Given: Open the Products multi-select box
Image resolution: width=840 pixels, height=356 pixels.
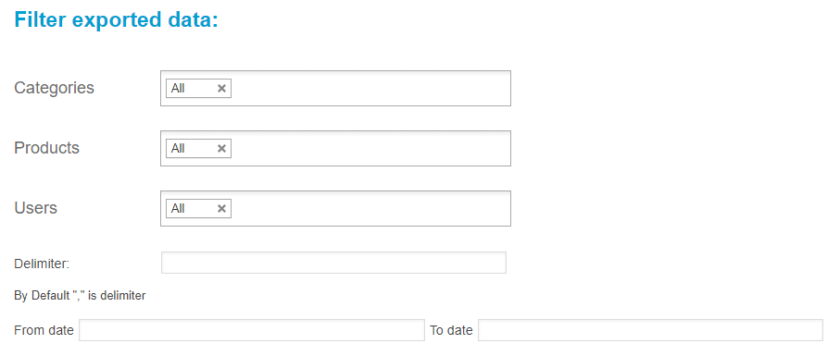Looking at the screenshot, I should (x=335, y=148).
